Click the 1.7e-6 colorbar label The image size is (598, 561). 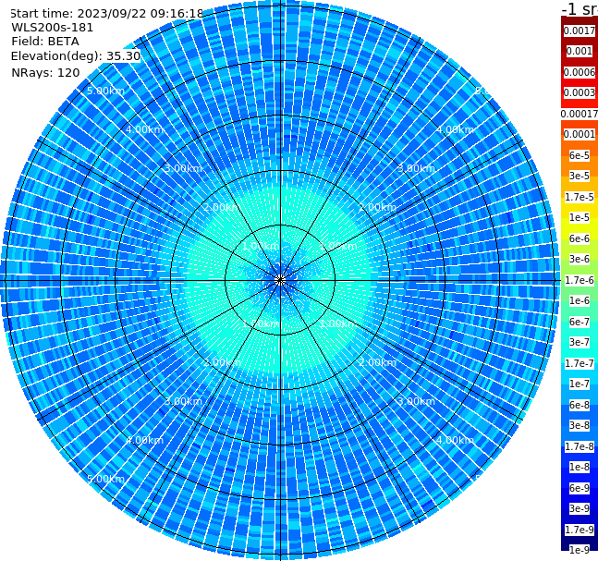[579, 280]
